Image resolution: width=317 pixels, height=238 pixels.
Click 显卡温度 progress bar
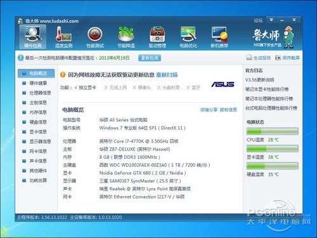tap(272, 149)
